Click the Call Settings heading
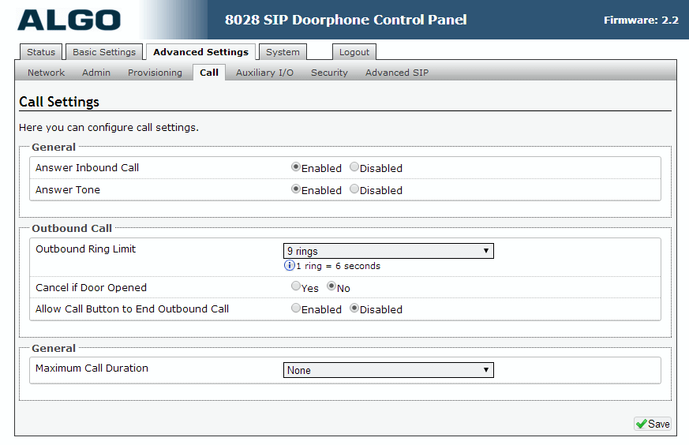The height and width of the screenshot is (445, 689). click(x=59, y=102)
